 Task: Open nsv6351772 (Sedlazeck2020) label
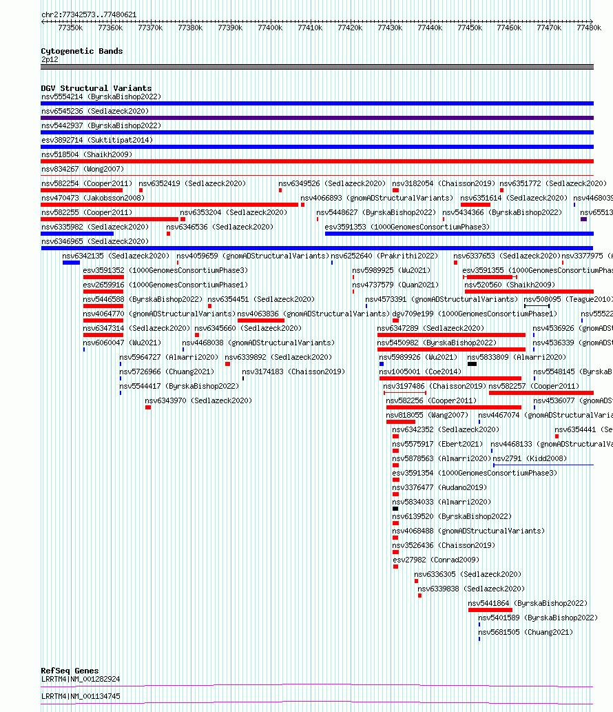coord(553,184)
